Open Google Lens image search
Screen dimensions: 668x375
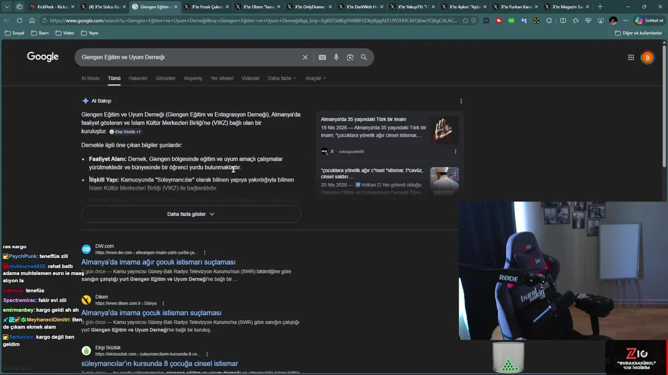tap(350, 57)
